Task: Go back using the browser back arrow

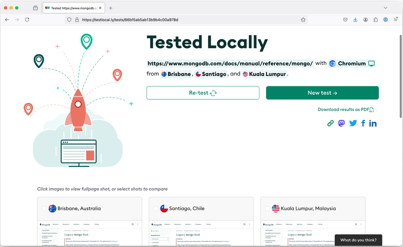Action: click(7, 20)
